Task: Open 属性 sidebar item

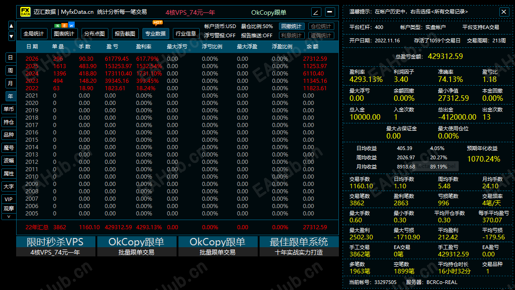Action: (9, 174)
